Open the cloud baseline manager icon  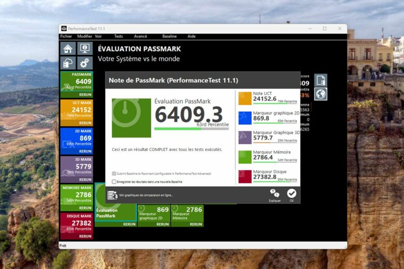(x=68, y=63)
